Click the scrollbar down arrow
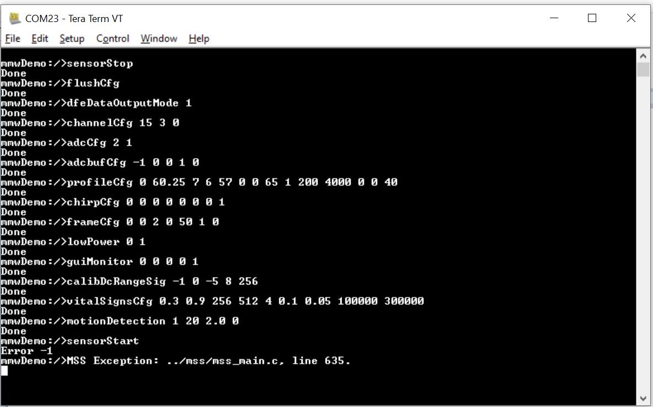 click(643, 399)
